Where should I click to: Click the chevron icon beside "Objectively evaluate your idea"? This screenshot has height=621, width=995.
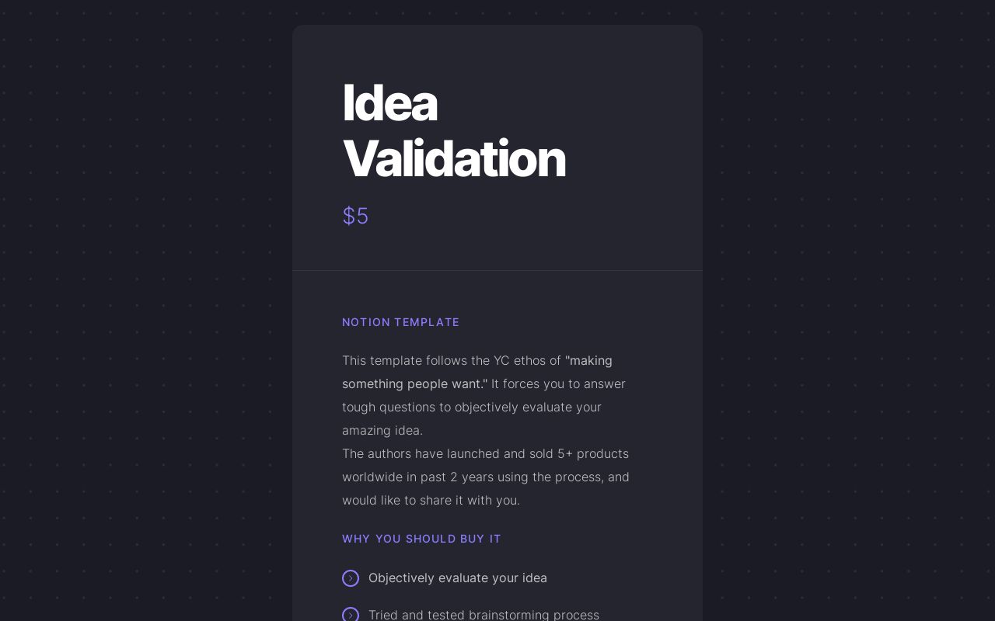click(x=351, y=578)
